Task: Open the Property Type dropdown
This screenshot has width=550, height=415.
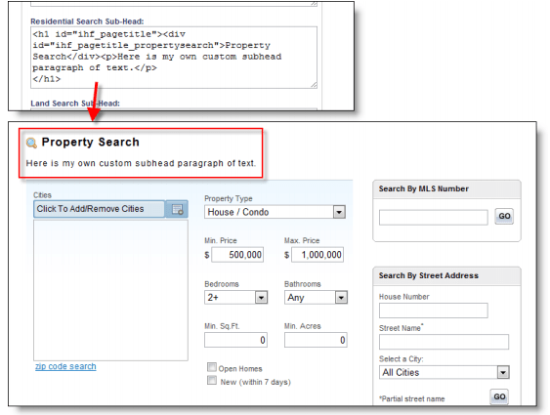Action: (275, 212)
